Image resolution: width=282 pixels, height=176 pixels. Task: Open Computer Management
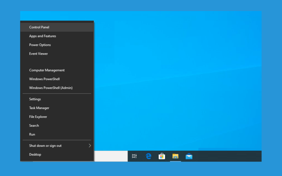click(57, 70)
